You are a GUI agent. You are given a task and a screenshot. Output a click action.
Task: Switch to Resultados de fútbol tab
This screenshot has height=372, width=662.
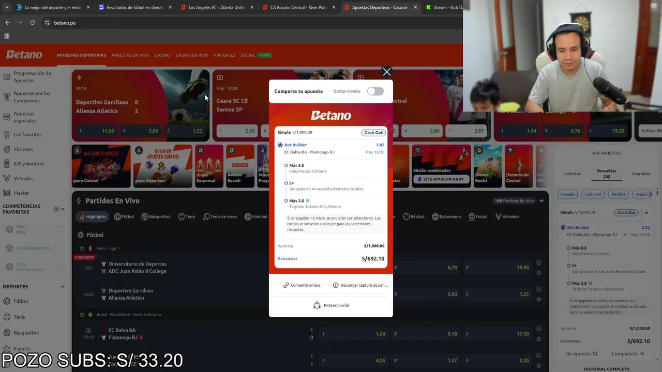(x=135, y=7)
